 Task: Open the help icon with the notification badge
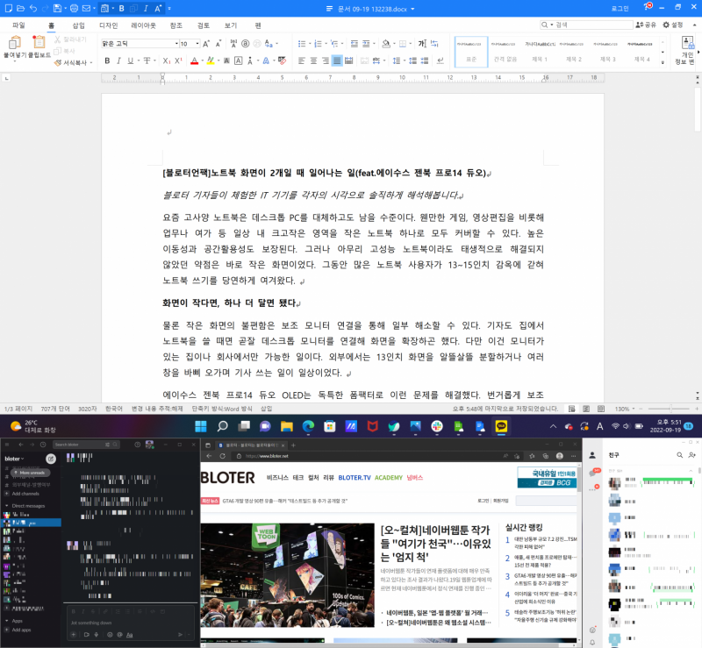pos(648,7)
